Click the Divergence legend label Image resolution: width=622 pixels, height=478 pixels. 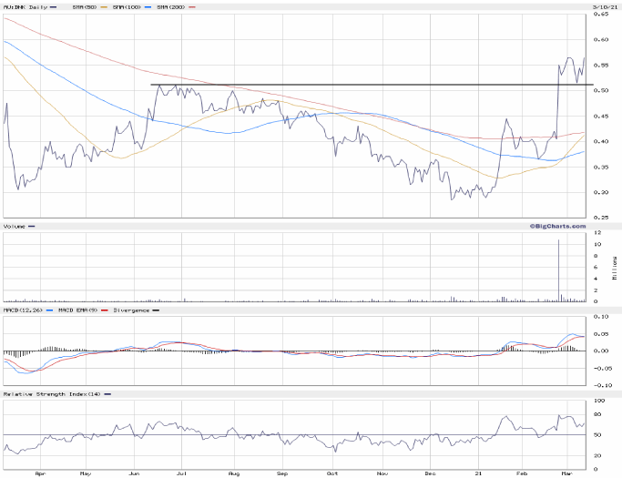pos(131,311)
